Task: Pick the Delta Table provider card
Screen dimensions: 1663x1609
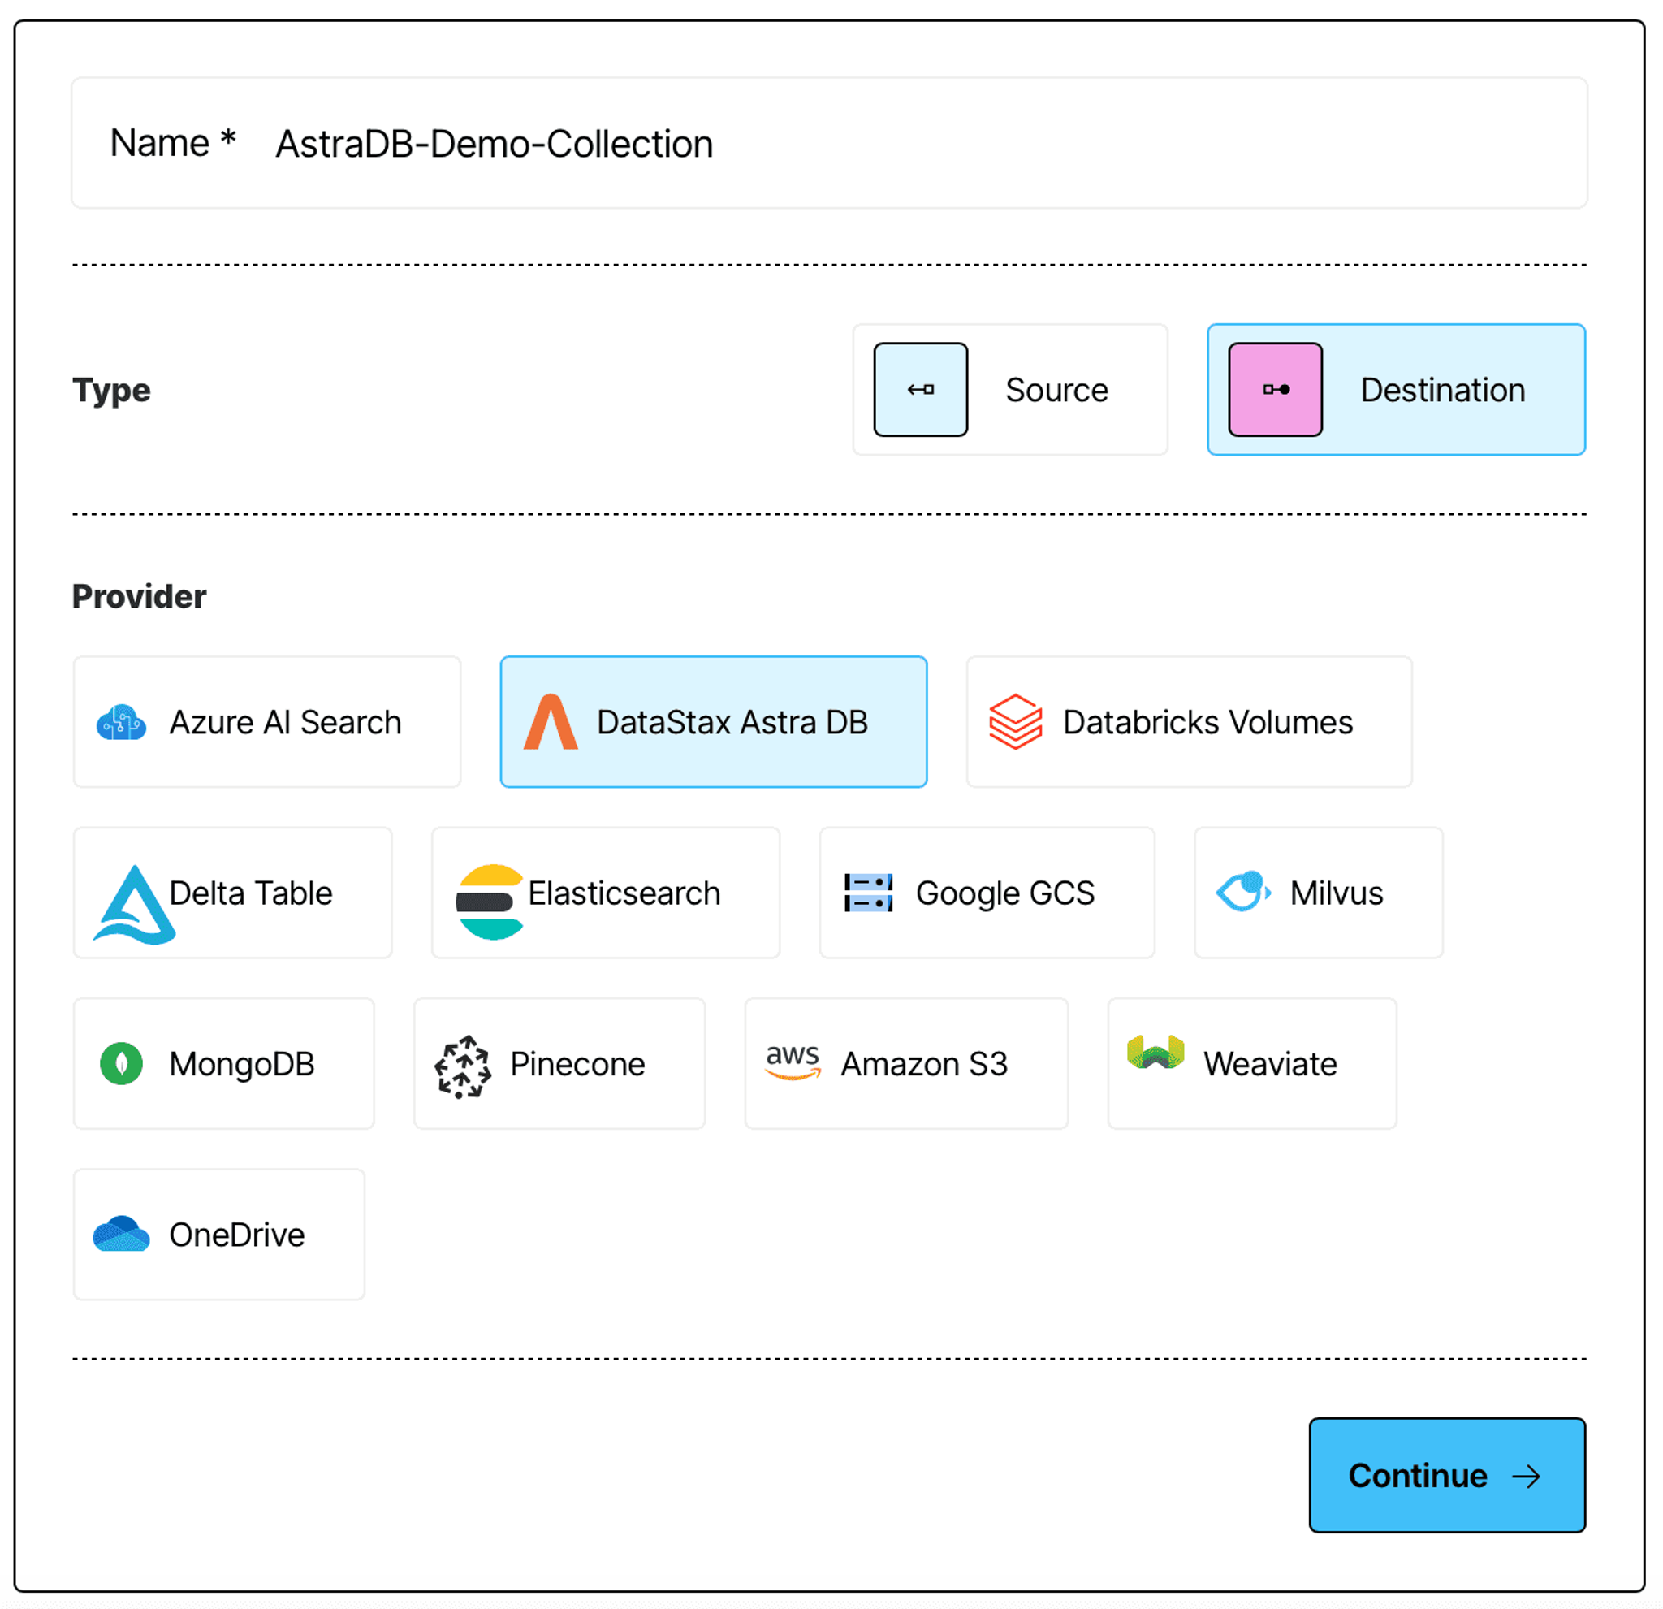Action: tap(233, 893)
